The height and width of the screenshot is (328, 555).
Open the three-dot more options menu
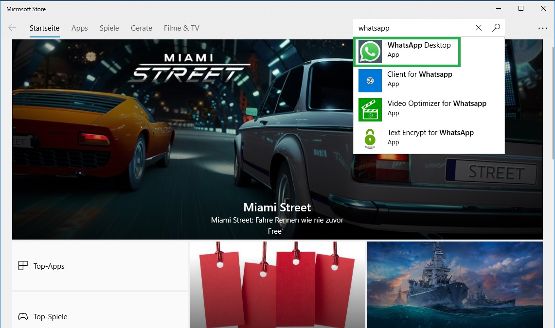coord(543,28)
